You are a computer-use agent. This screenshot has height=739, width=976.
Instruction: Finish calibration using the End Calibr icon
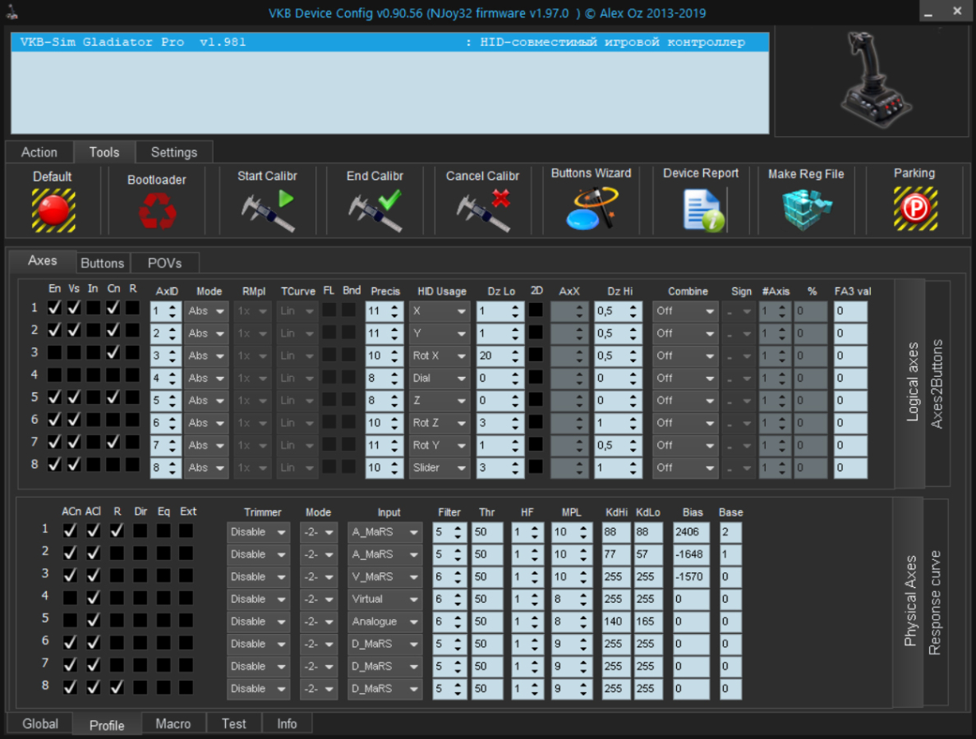click(x=375, y=211)
